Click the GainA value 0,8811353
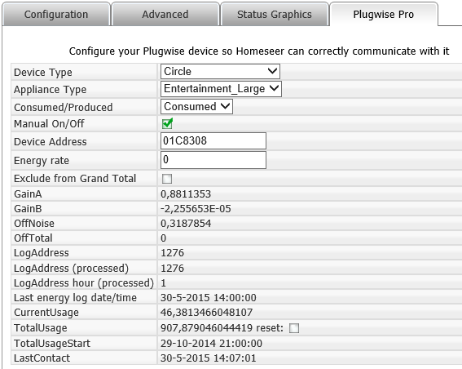 [186, 194]
